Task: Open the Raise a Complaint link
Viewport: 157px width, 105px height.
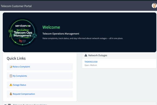Action: (21, 67)
